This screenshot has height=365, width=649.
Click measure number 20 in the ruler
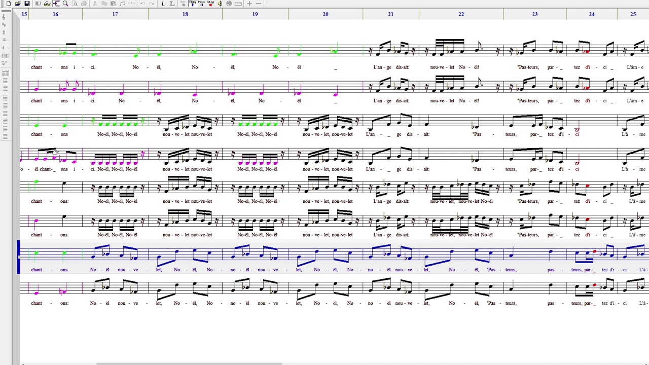pos(326,14)
